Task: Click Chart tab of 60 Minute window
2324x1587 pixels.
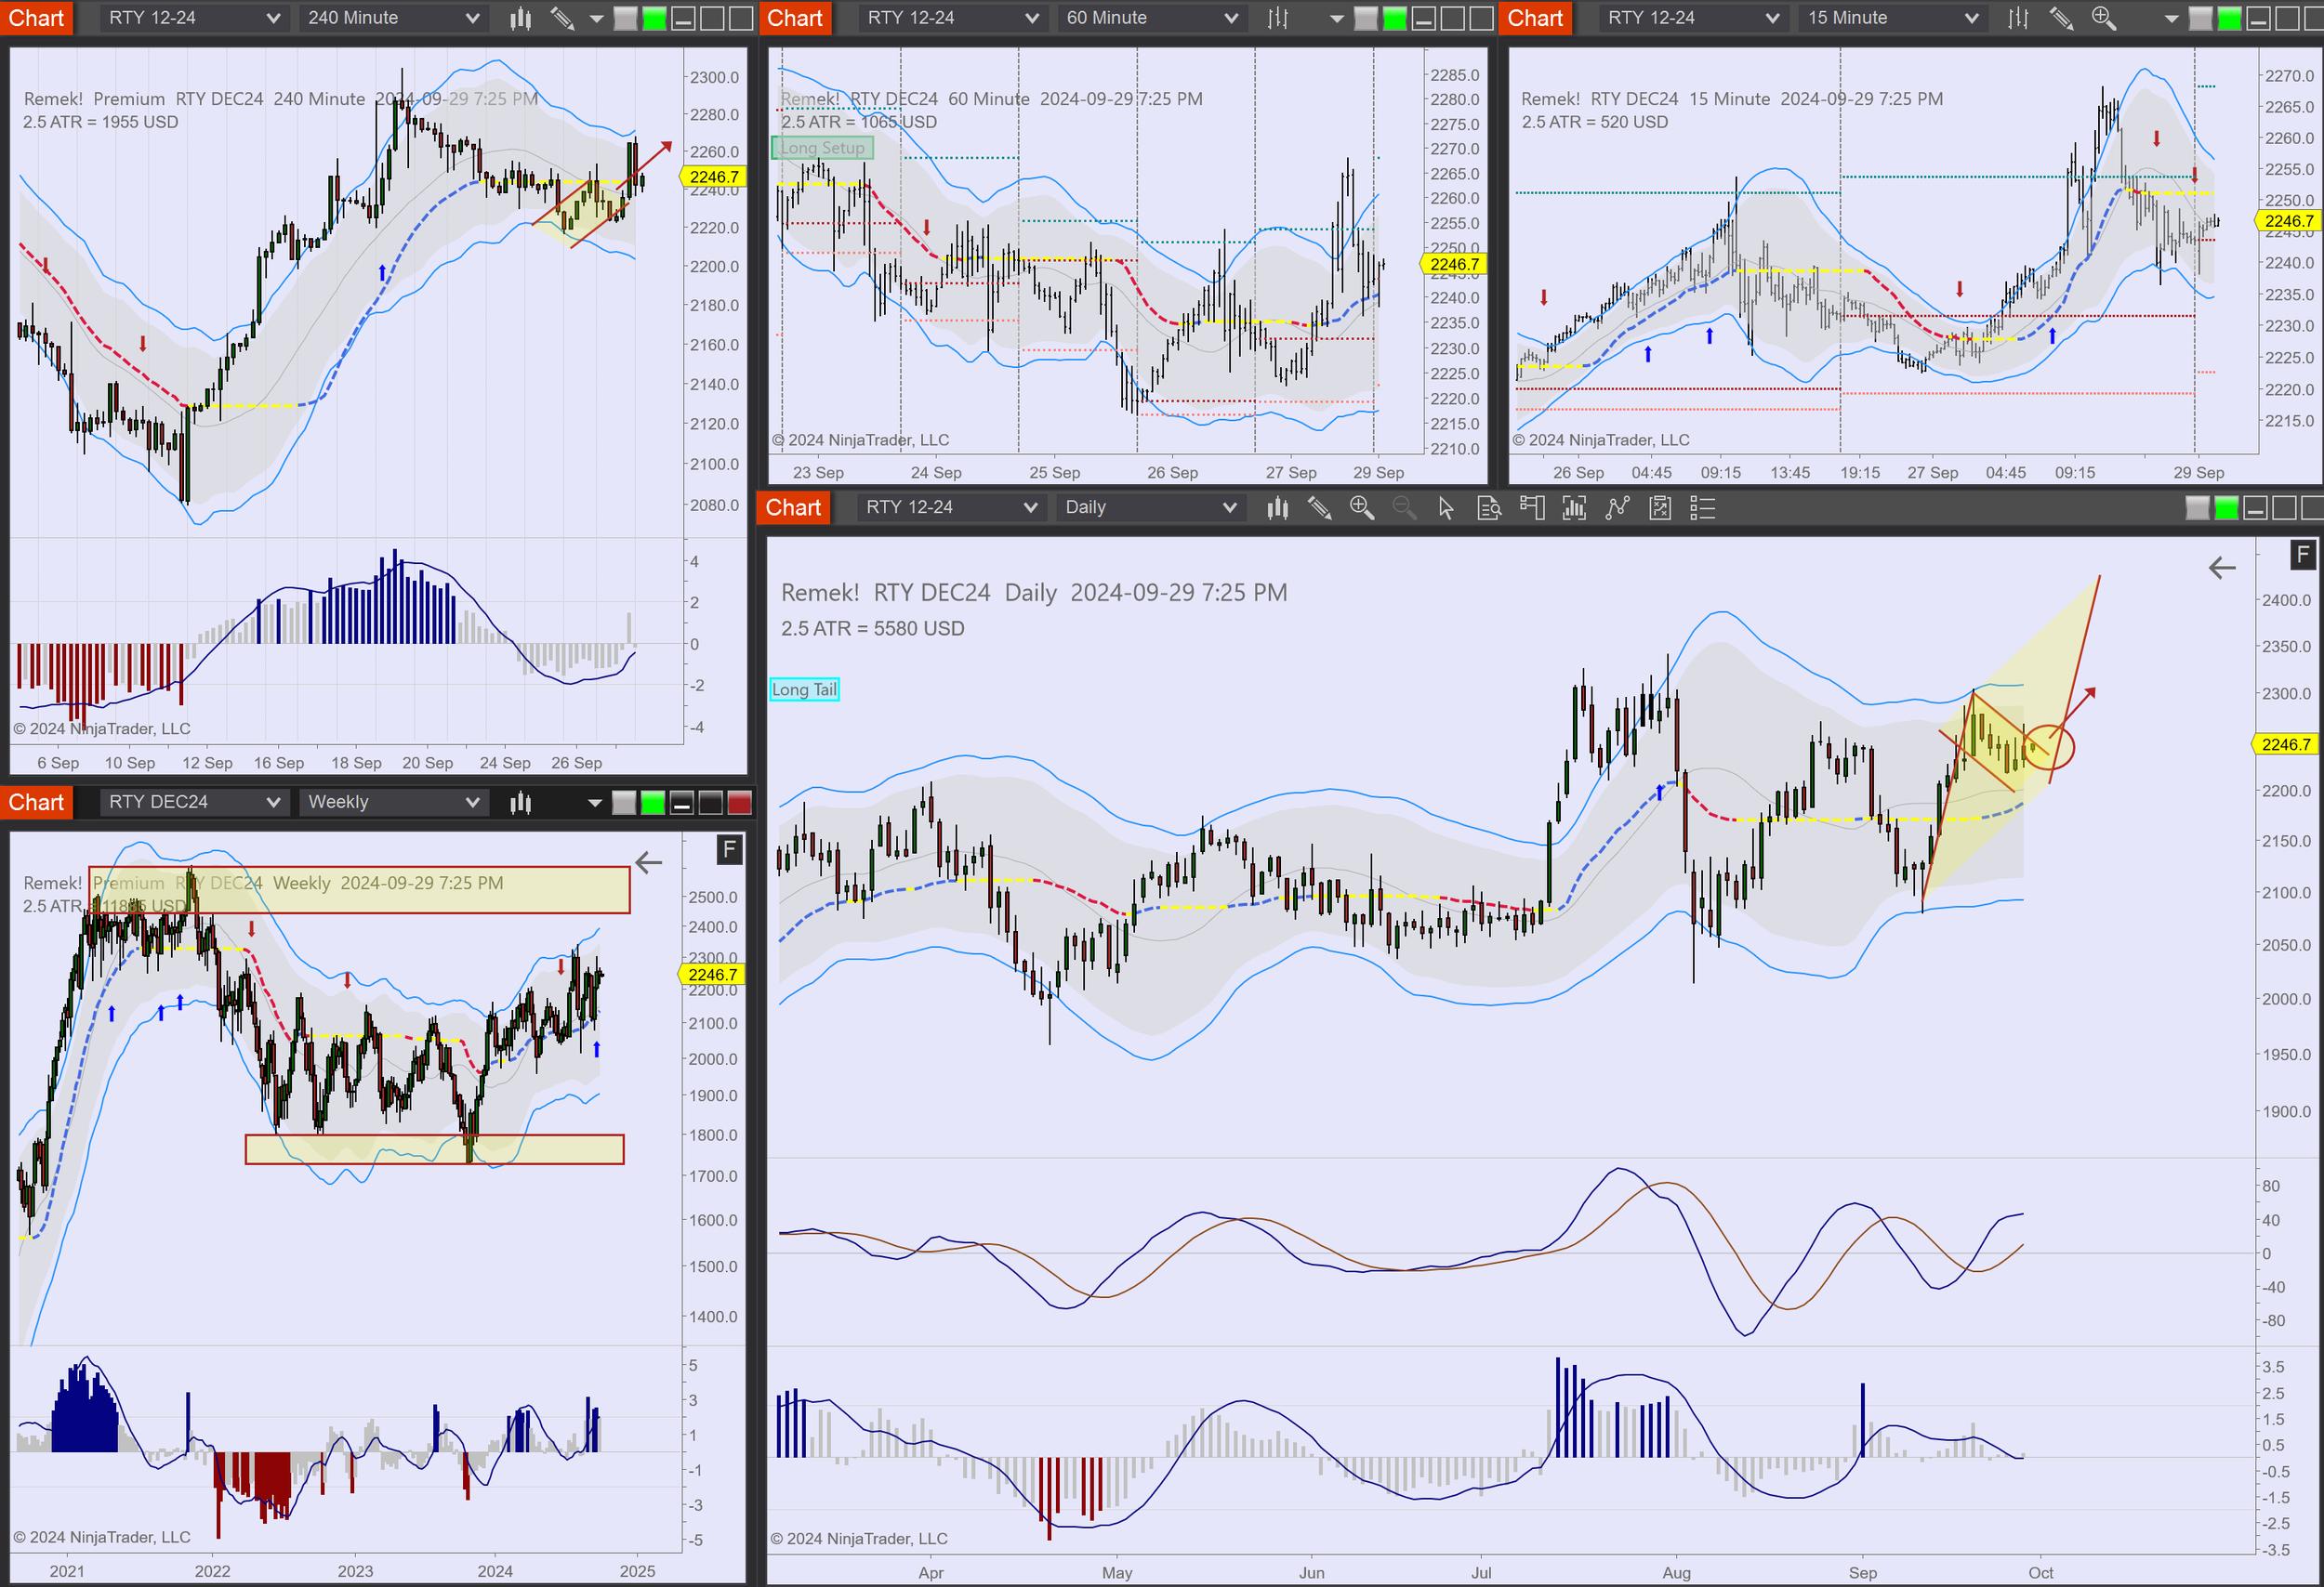Action: click(795, 18)
